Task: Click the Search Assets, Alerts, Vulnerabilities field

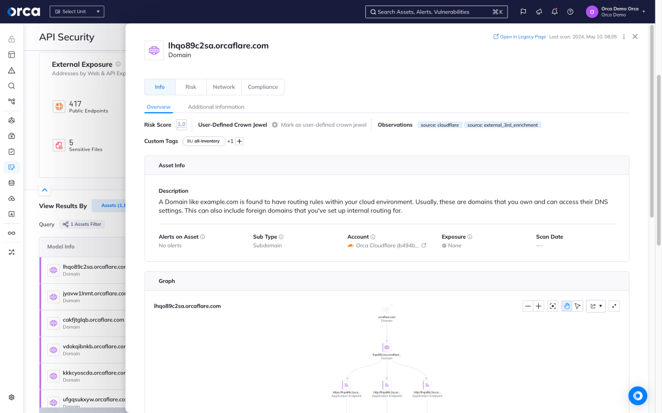Action: point(435,12)
